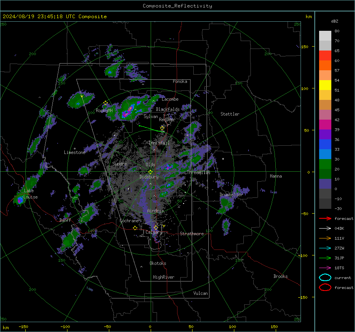Select the light blue 30 dBZ swatch
The width and height of the screenshot is (355, 332).
click(x=325, y=154)
